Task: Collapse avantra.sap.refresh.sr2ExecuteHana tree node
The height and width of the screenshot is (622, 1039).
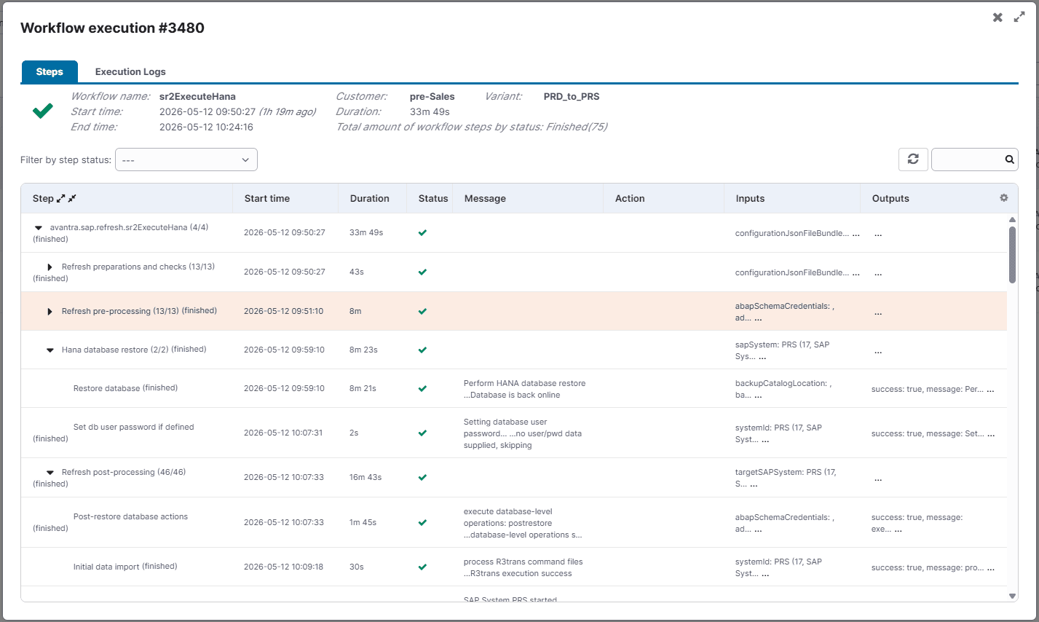Action: pos(39,228)
